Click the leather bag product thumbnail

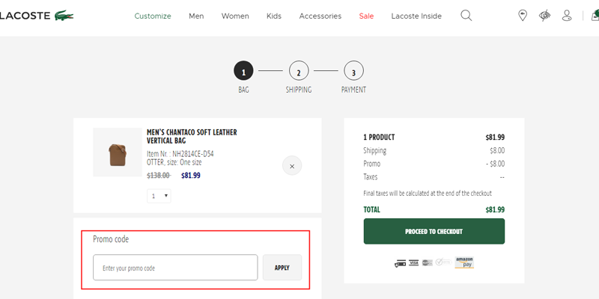click(118, 152)
